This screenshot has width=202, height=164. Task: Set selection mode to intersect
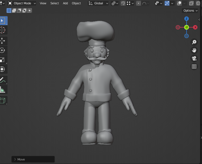tap(30, 11)
